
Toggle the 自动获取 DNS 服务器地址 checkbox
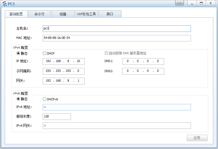[x=106, y=53]
